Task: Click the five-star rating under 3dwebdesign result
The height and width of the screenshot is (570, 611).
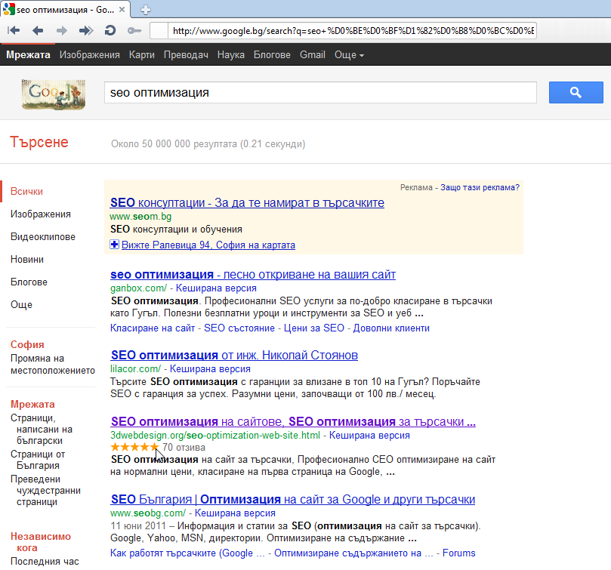Action: point(135,447)
